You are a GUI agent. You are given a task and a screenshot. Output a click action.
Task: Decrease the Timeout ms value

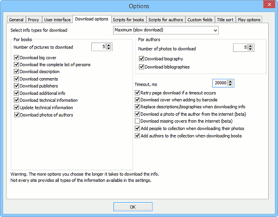(x=230, y=85)
